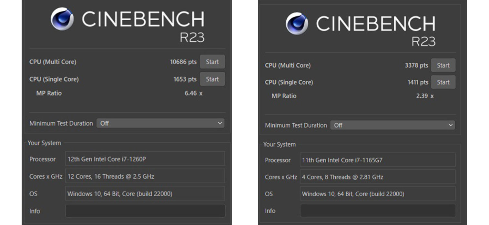
Task: Start Single Core test in right Cinebench window
Action: [x=443, y=82]
